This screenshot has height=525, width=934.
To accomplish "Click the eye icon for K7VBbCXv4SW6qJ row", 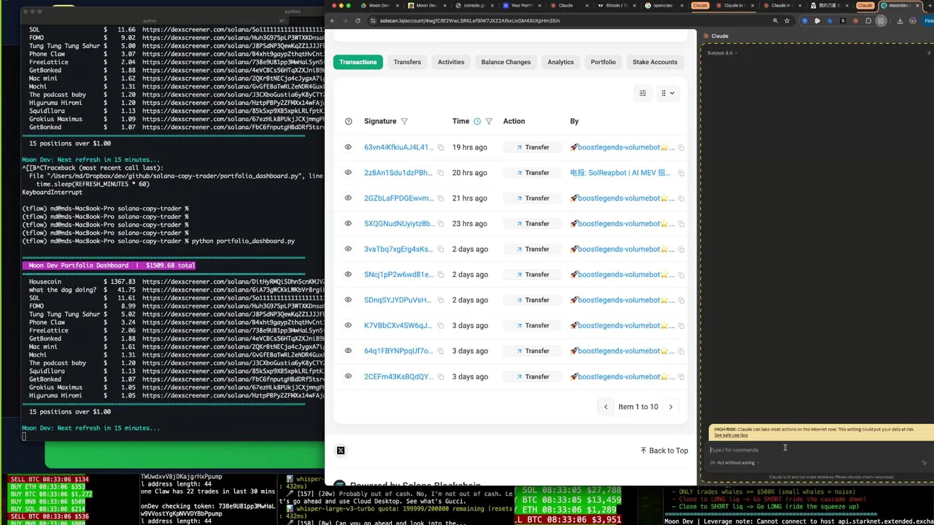I will [348, 325].
